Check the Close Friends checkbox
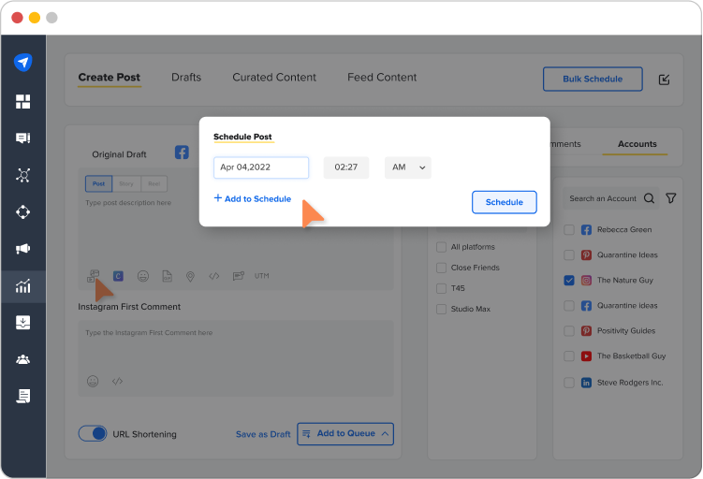This screenshot has width=703, height=479. coord(441,268)
